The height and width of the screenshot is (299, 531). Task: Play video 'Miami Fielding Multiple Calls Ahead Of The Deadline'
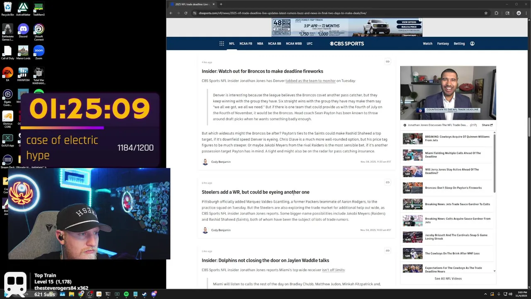pyautogui.click(x=448, y=155)
